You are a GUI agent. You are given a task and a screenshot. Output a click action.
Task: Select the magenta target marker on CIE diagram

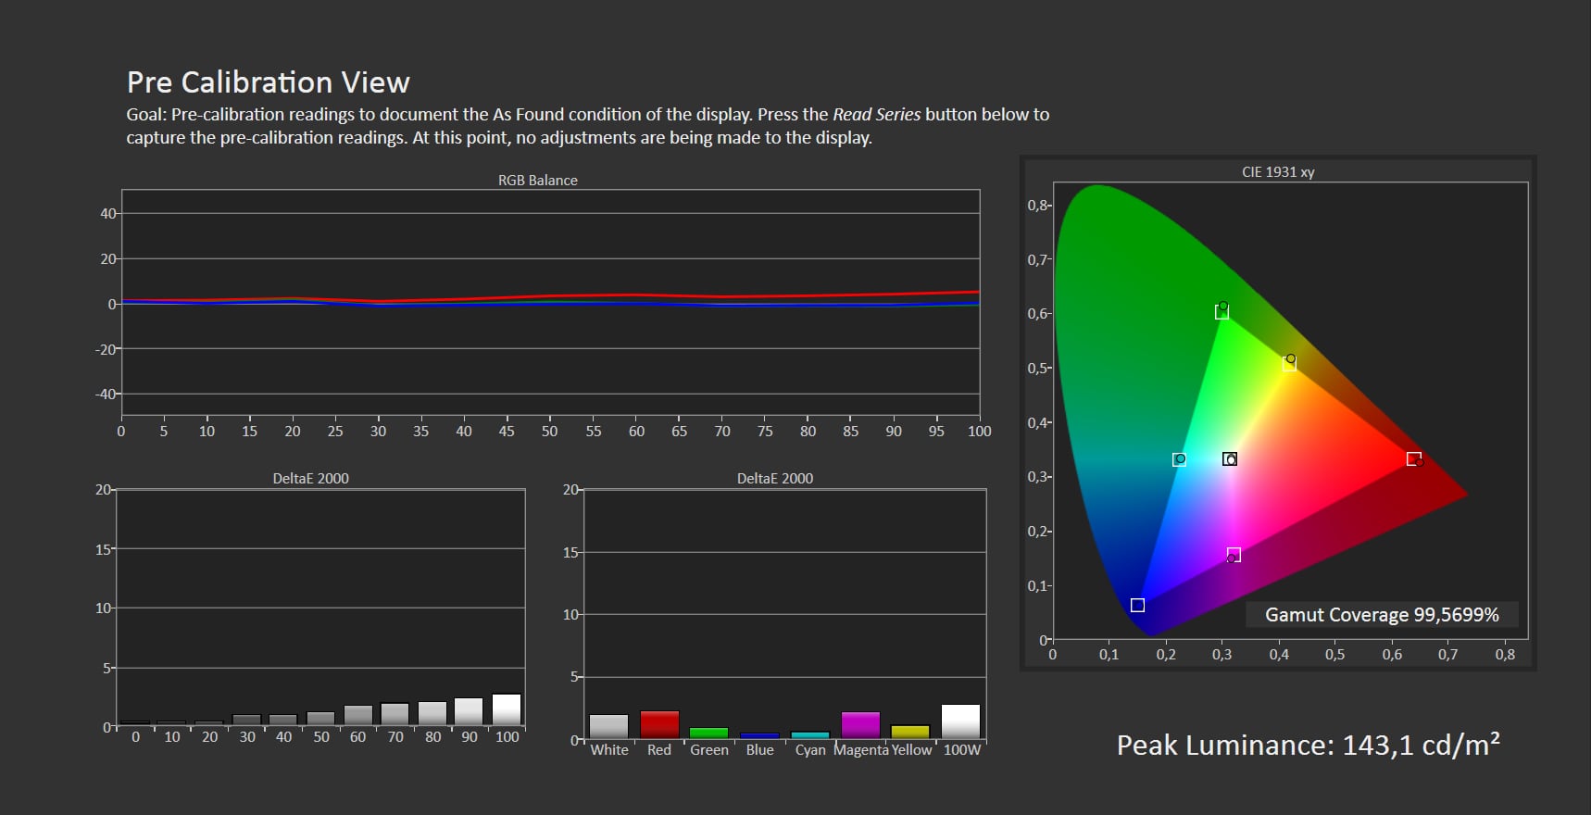click(x=1234, y=555)
